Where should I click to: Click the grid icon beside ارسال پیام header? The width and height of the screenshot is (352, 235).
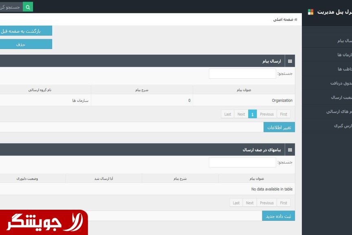tap(290, 61)
